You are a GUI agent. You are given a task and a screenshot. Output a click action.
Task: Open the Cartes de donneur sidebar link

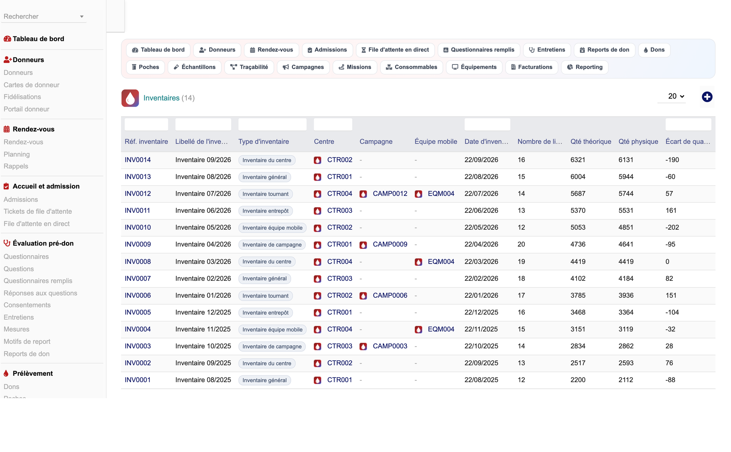[x=32, y=85]
